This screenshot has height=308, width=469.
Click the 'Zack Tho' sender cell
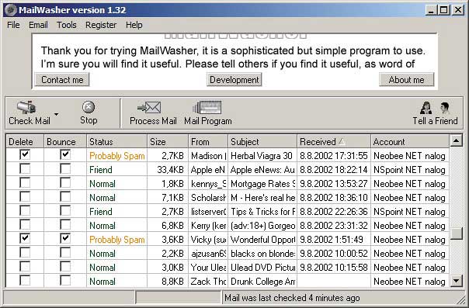point(208,282)
